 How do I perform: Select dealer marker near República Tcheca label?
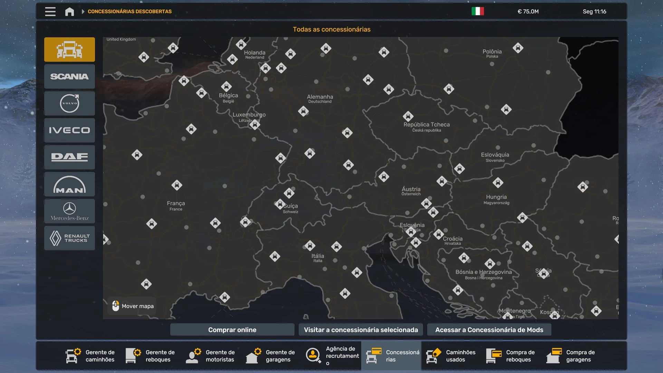coord(408,116)
